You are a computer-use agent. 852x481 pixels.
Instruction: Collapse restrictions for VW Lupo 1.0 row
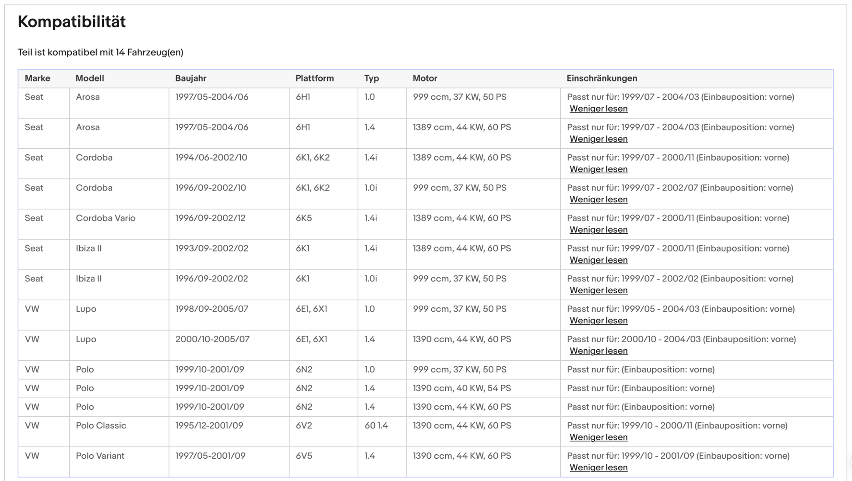(x=598, y=320)
